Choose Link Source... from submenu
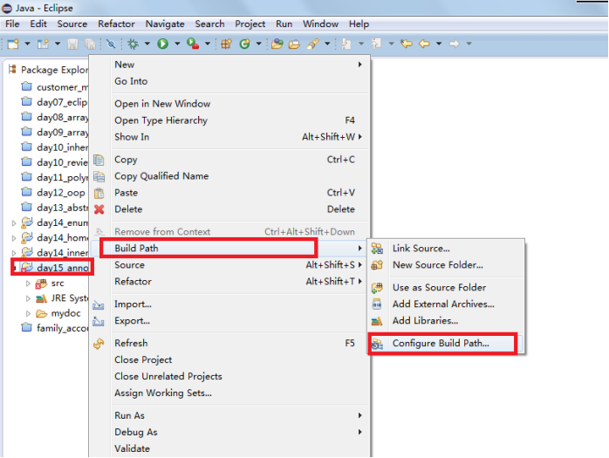This screenshot has width=609, height=458. point(446,249)
